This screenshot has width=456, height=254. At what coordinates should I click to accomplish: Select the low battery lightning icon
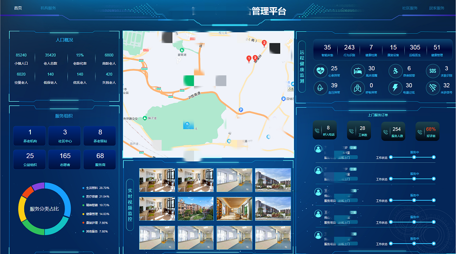395,88
